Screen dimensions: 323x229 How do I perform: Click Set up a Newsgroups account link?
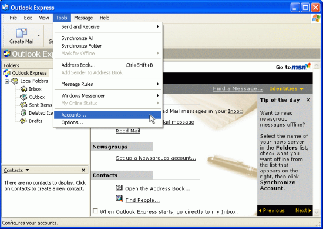[x=156, y=158]
